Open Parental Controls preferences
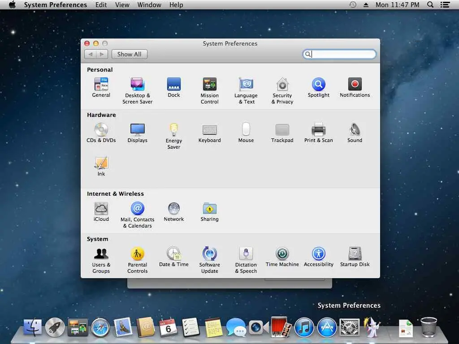The width and height of the screenshot is (459, 344). point(137,260)
